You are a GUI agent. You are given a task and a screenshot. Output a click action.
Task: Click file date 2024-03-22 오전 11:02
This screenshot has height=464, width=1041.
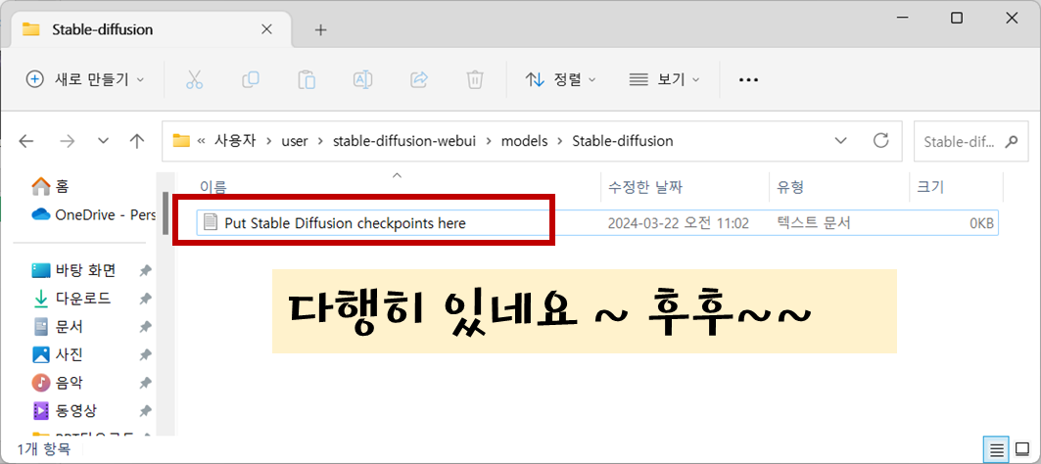679,224
